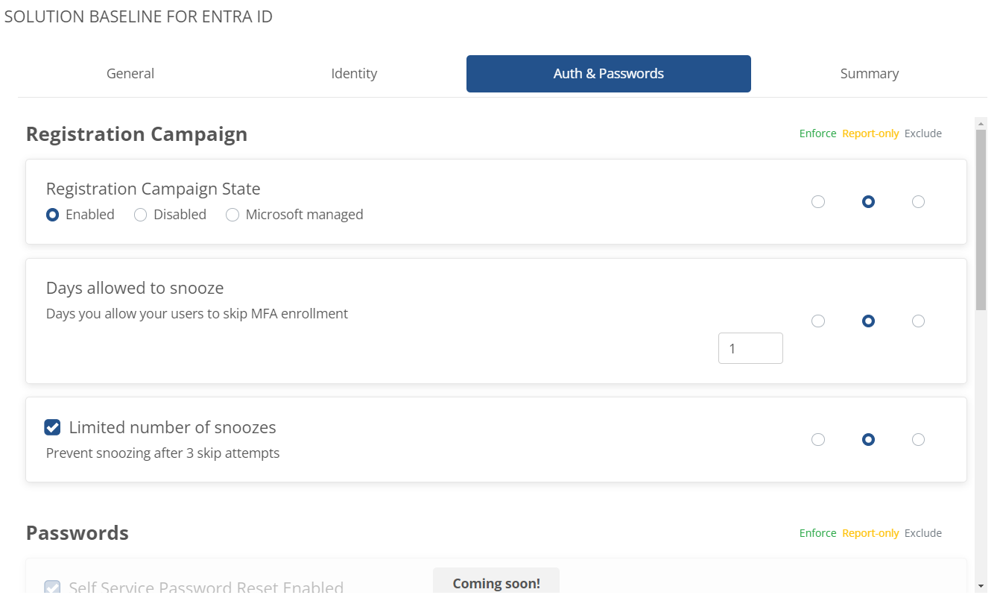Click the snooze days number field
1000x598 pixels.
pyautogui.click(x=750, y=348)
